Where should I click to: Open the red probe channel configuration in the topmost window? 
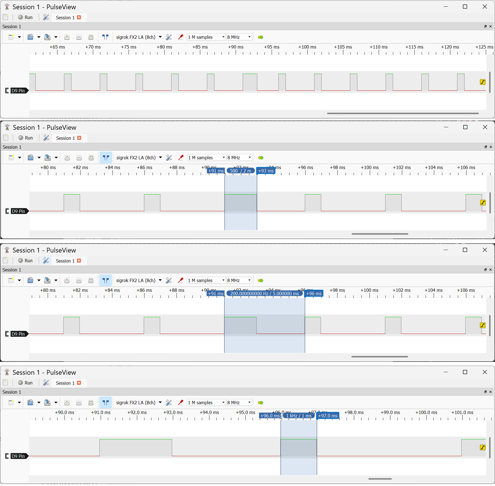181,37
